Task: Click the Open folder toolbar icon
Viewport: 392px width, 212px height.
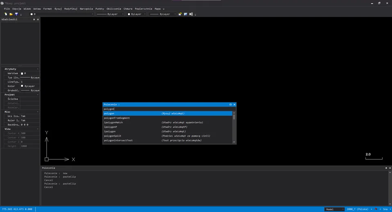Action: pyautogui.click(x=11, y=14)
